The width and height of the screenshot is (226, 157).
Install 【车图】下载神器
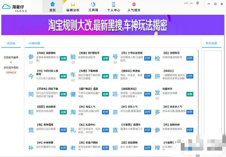(x=105, y=76)
